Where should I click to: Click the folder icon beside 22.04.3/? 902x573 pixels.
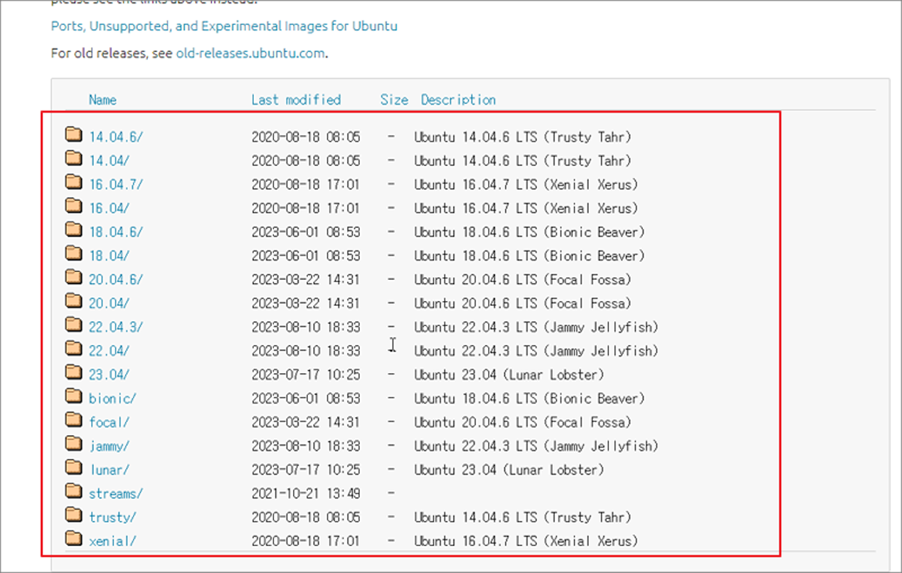pos(74,325)
